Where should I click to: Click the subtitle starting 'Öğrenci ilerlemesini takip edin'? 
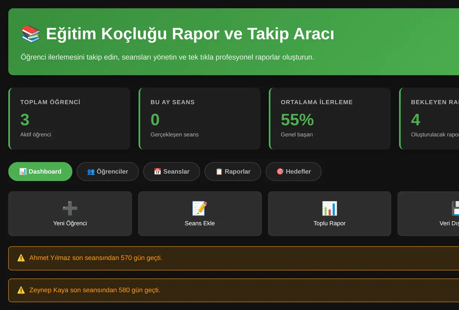(x=167, y=57)
